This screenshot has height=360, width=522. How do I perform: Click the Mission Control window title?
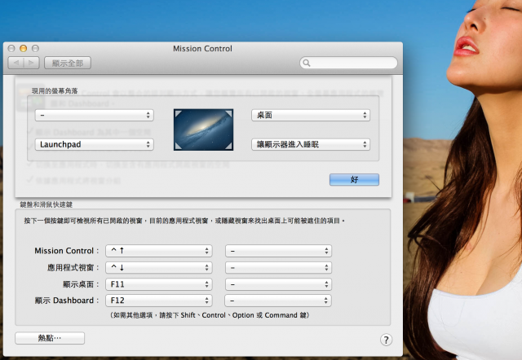pyautogui.click(x=202, y=49)
